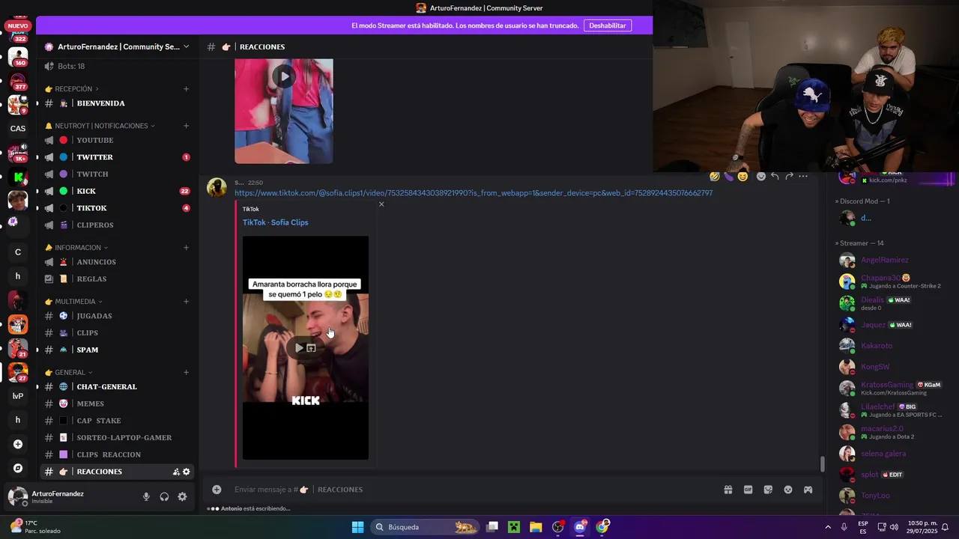
Task: Create invite for REACCIONES channel
Action: [176, 472]
